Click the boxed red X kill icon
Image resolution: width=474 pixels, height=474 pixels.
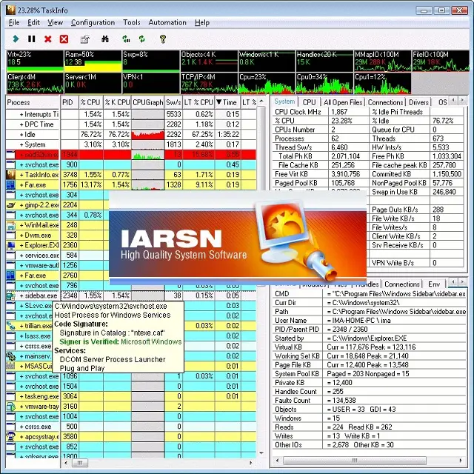coord(64,39)
